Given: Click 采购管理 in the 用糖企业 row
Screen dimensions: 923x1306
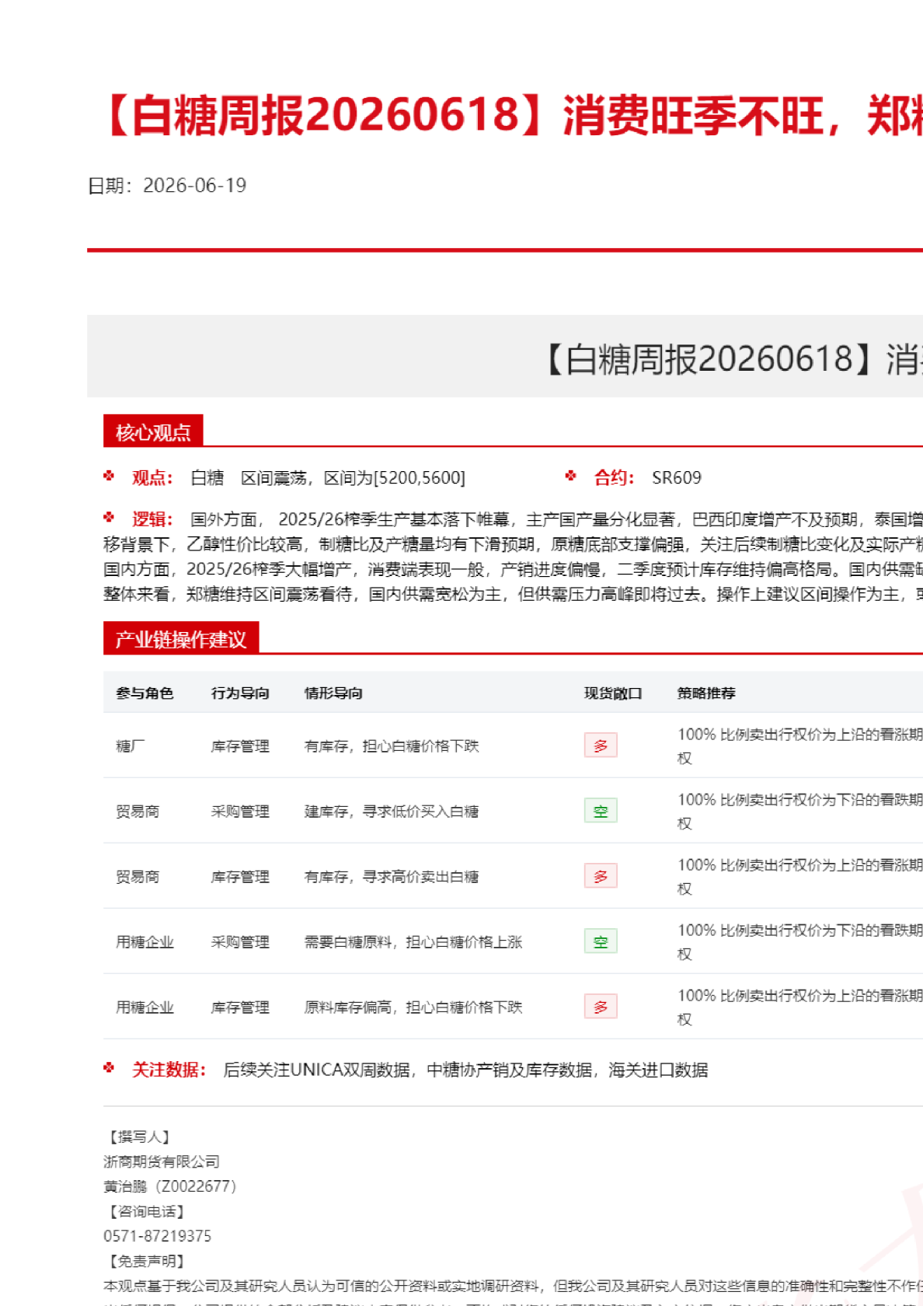Looking at the screenshot, I should (x=240, y=942).
